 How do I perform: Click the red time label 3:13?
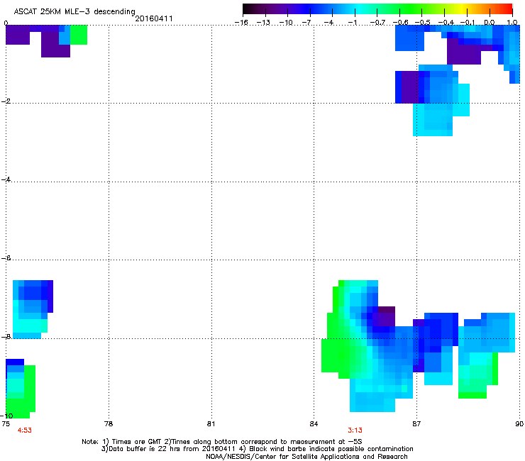(355, 431)
